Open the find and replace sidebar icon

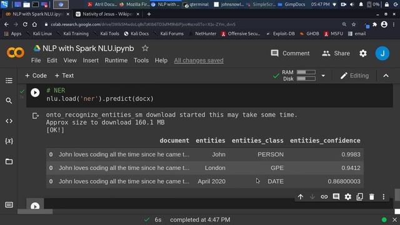pos(9,101)
